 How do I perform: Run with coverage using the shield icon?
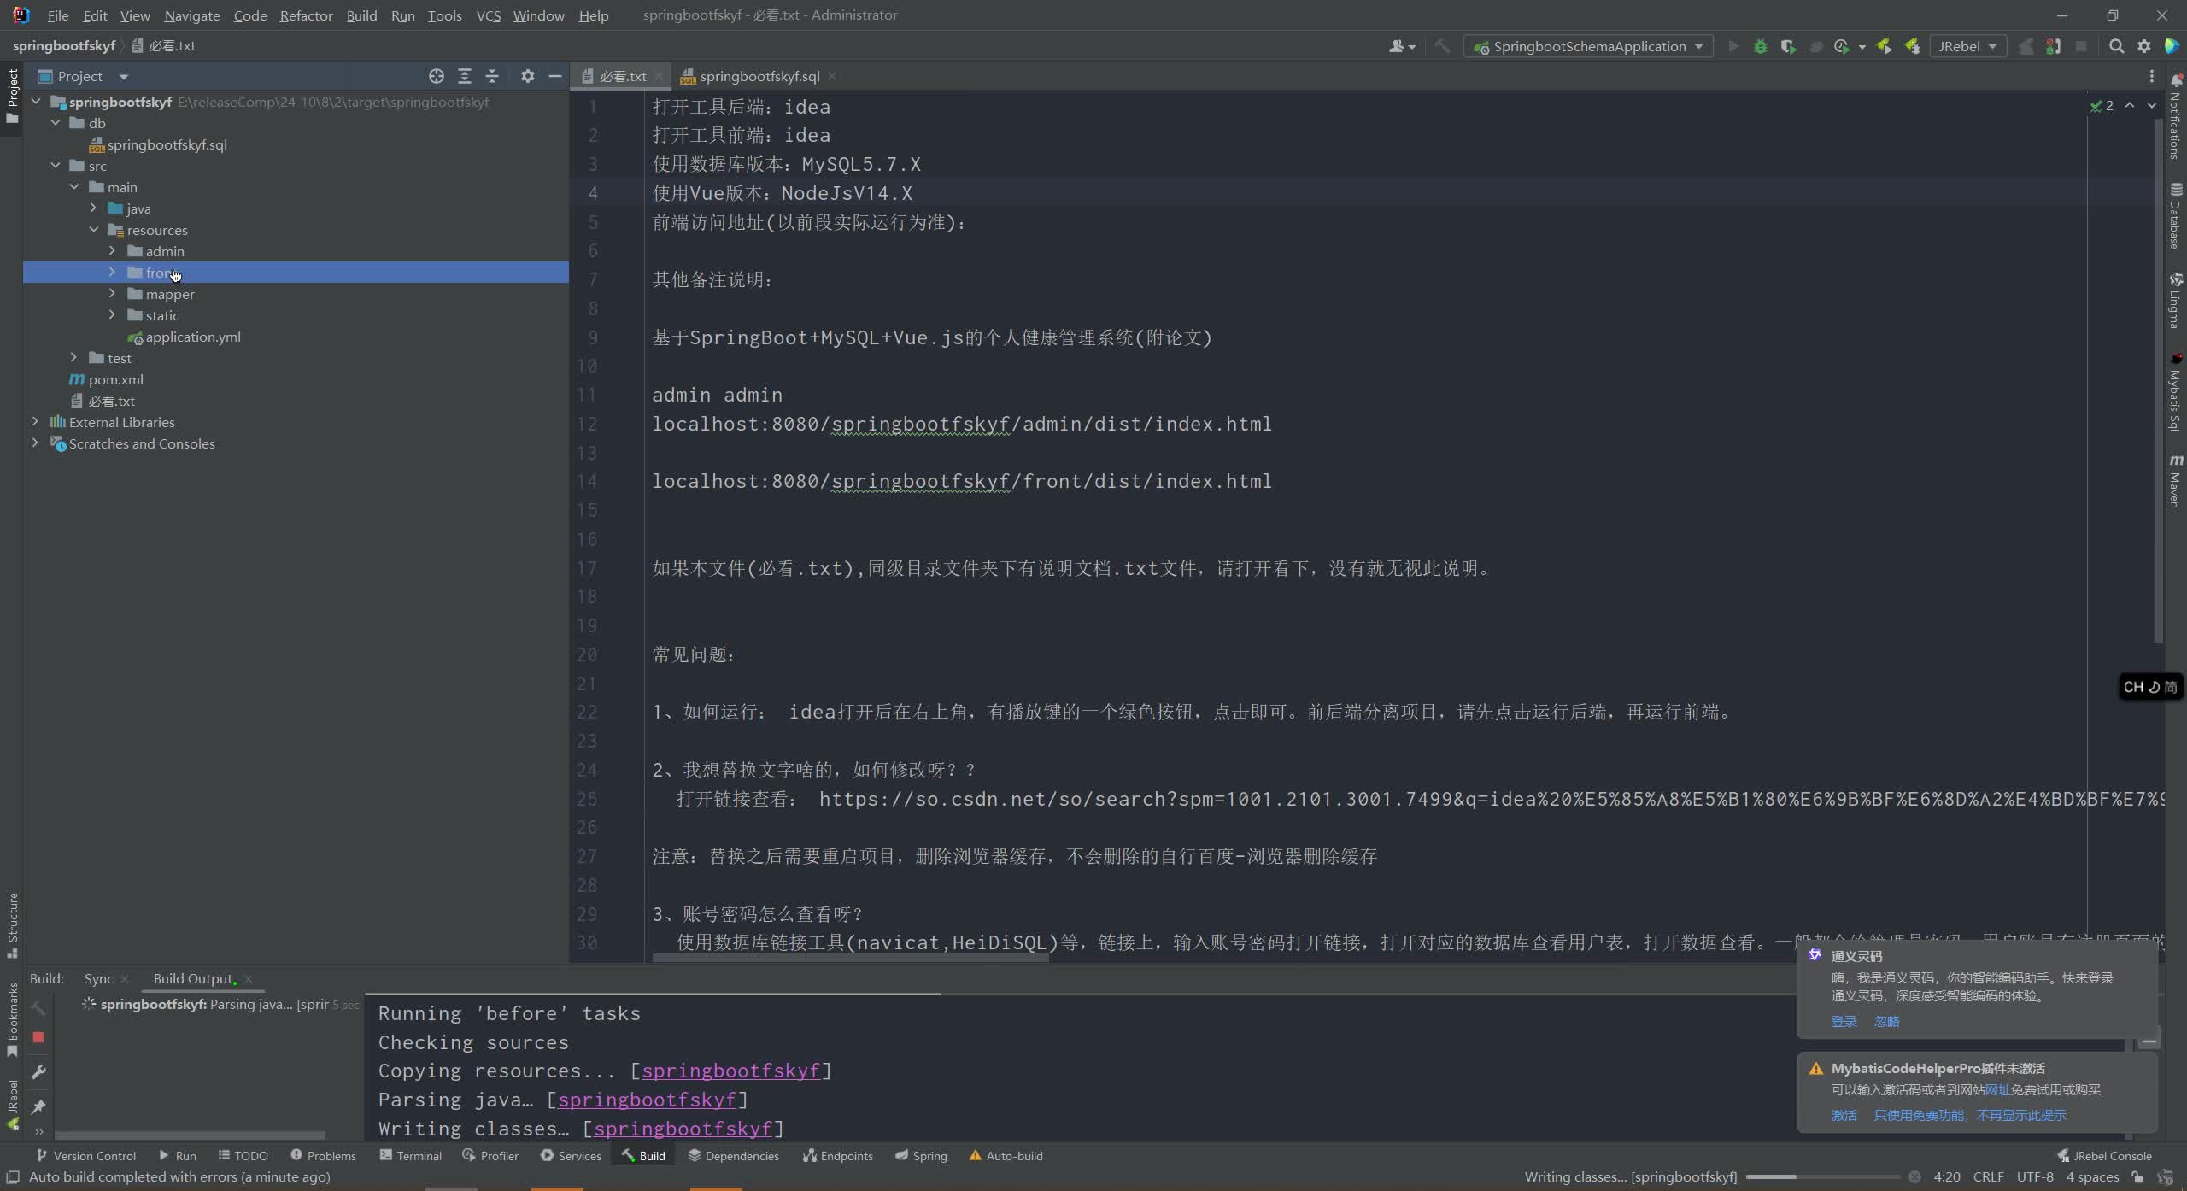point(1788,46)
